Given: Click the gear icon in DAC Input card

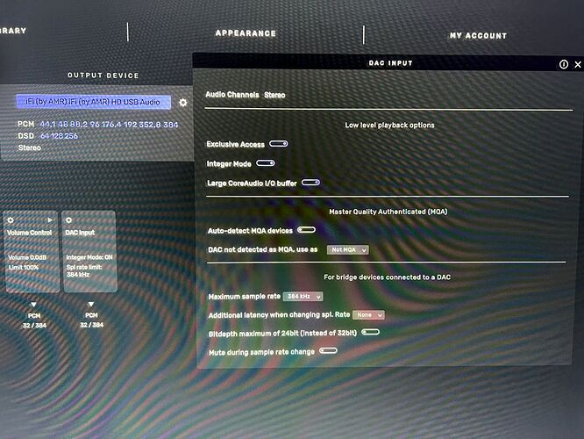Looking at the screenshot, I should [68, 220].
